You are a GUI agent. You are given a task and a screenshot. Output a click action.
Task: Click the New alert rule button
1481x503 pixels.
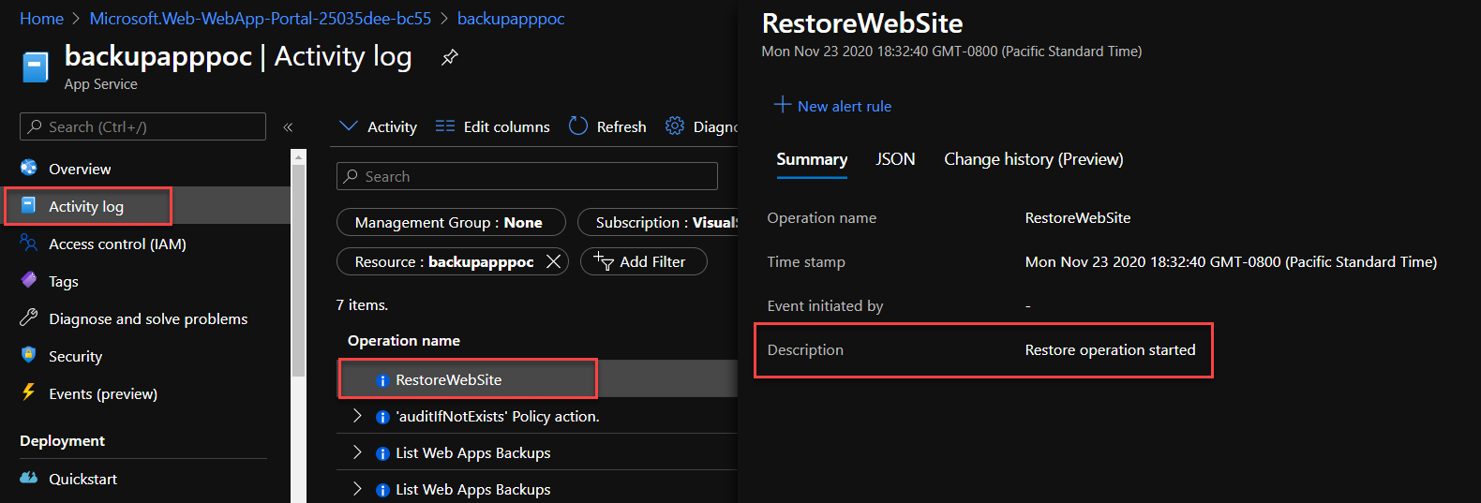coord(832,106)
